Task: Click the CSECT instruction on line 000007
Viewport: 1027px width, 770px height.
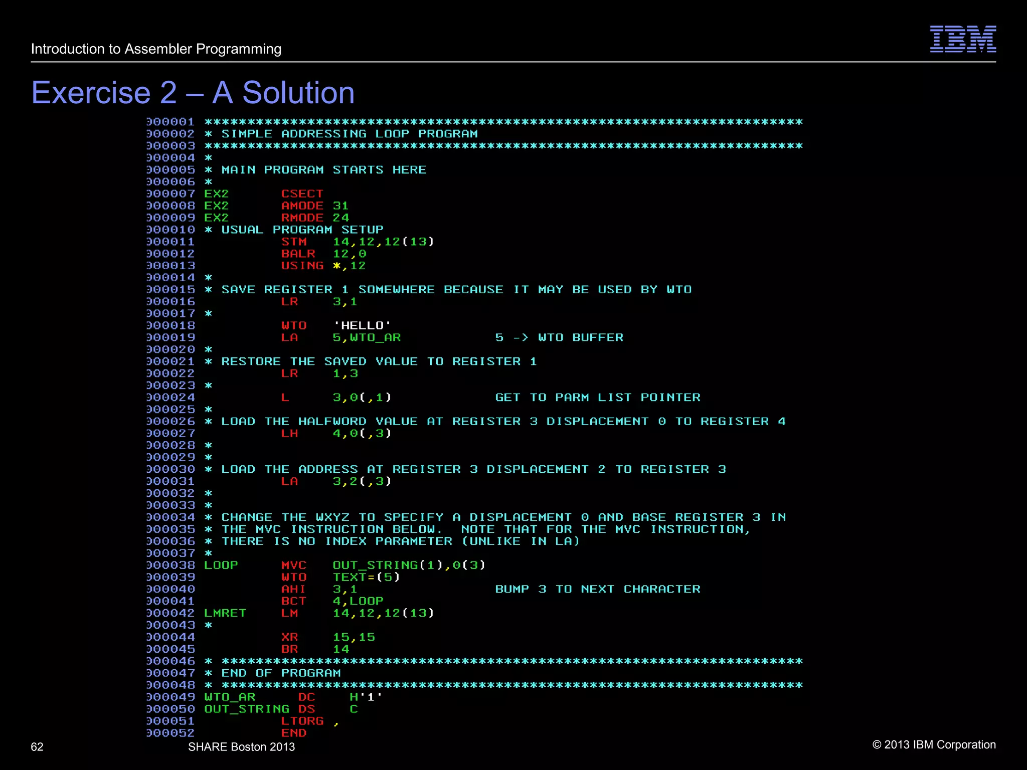Action: [302, 194]
